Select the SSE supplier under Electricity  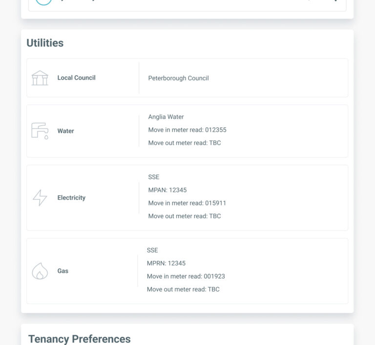pyautogui.click(x=154, y=177)
